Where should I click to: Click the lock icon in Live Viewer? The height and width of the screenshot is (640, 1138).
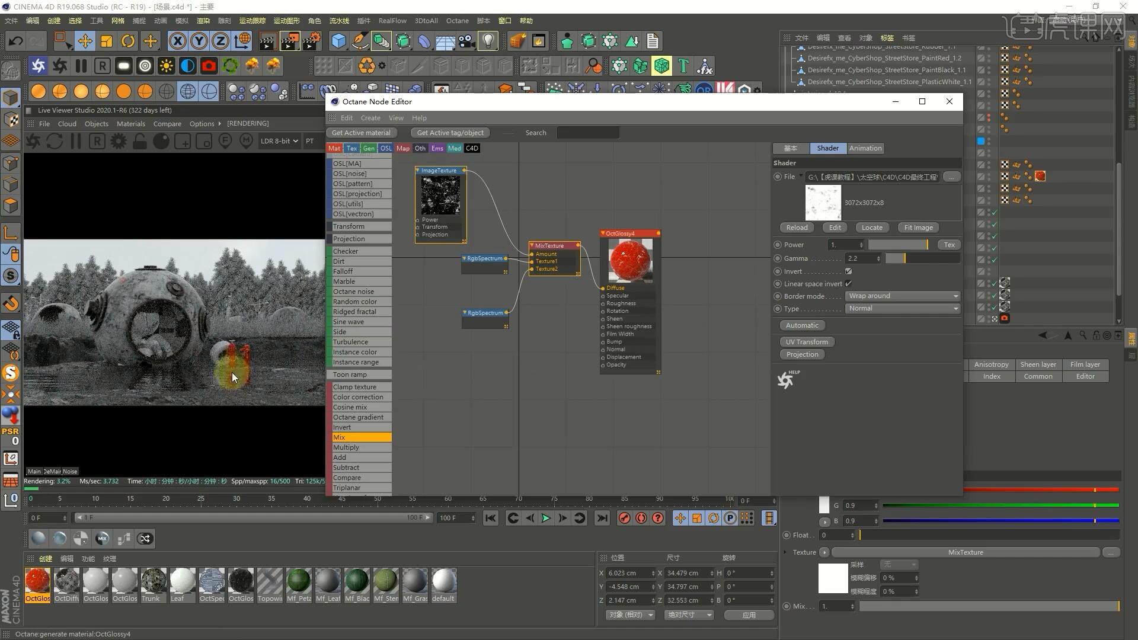coord(140,141)
